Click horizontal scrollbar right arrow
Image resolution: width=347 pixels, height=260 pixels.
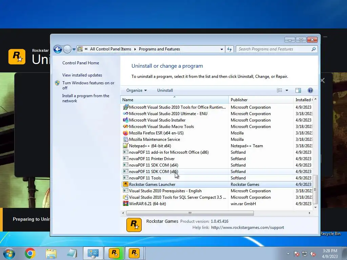(x=309, y=213)
